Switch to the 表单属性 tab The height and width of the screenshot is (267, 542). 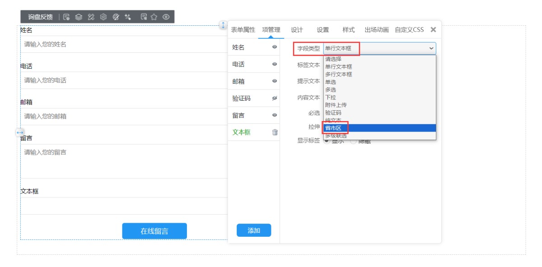243,30
